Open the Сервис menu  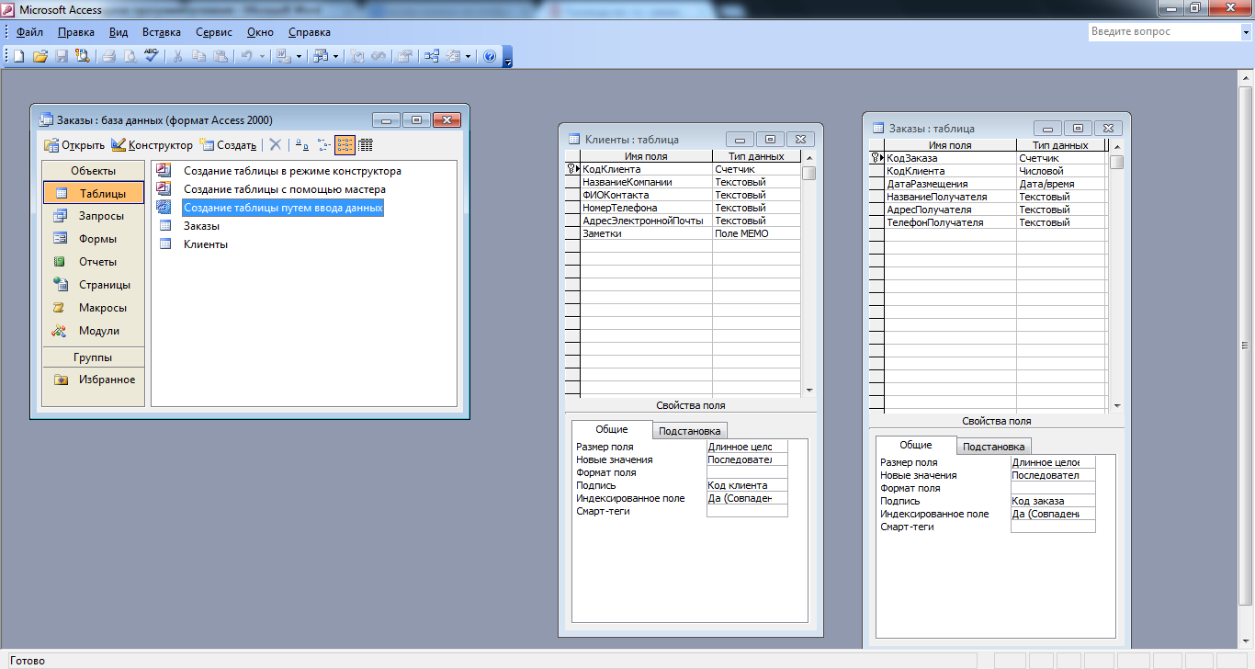[x=214, y=31]
